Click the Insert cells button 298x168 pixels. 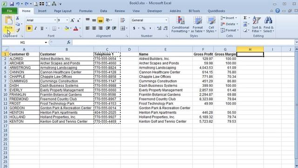(x=229, y=18)
